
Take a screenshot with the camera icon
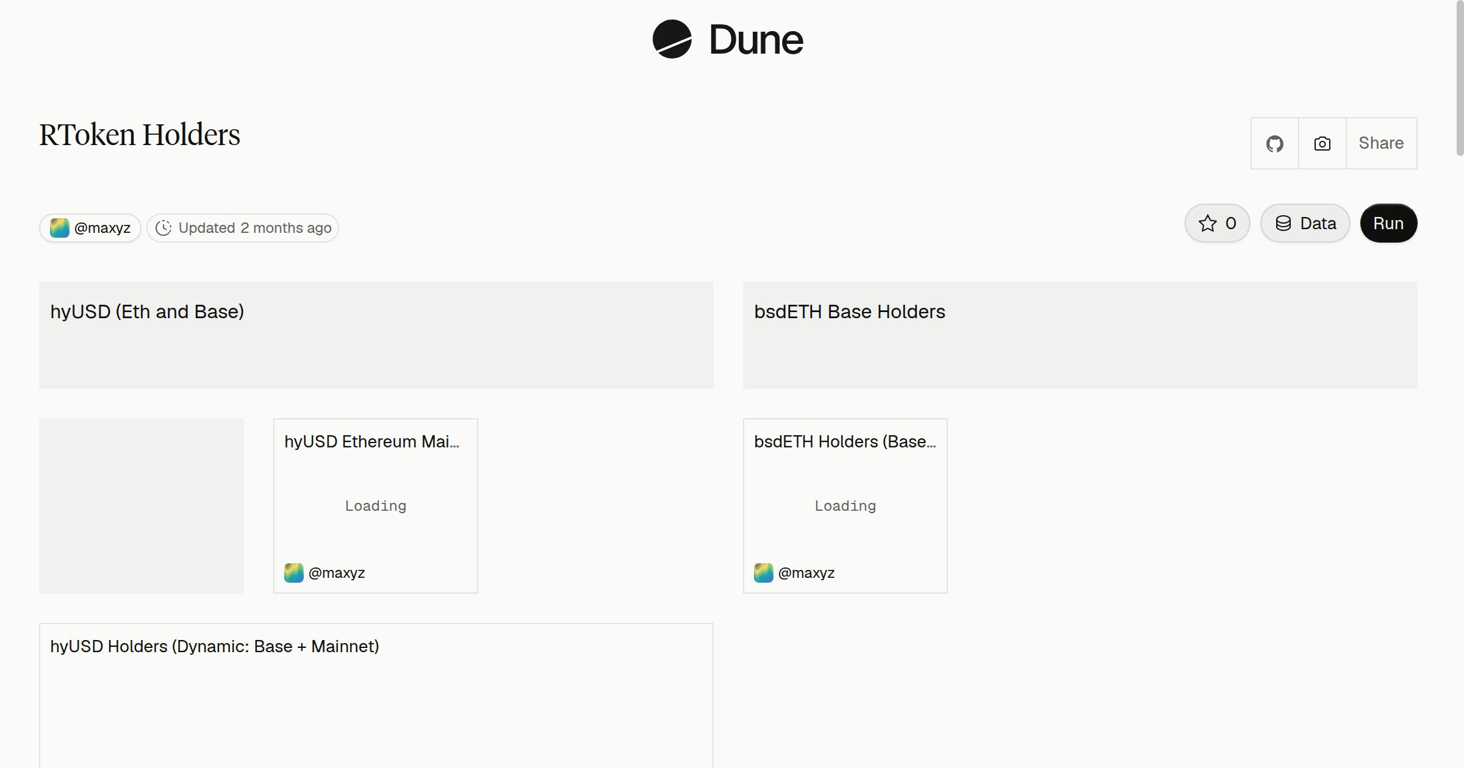1322,143
